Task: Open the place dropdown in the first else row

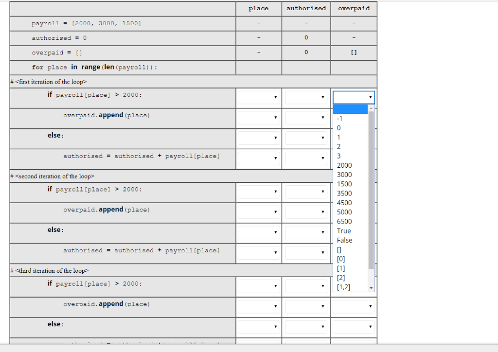Action: click(258, 138)
